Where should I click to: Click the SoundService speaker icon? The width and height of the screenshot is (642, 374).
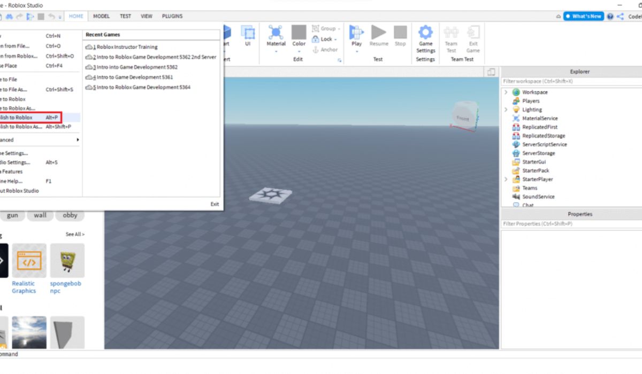click(516, 197)
